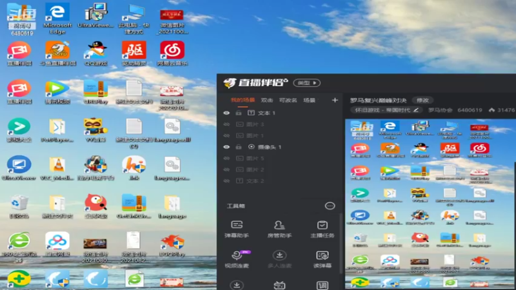Screen dimensions: 516x290
Task: Open the UltraViewer installer desktop icon
Action: point(95,15)
